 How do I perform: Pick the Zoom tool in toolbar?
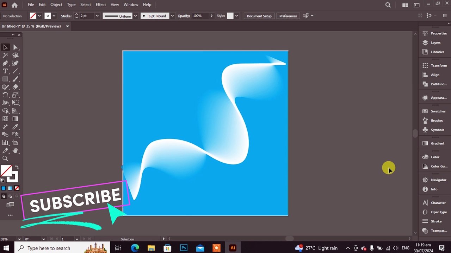tap(5, 159)
